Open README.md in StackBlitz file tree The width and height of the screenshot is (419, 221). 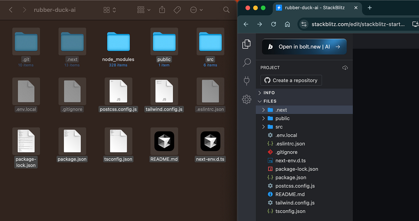tap(304, 194)
